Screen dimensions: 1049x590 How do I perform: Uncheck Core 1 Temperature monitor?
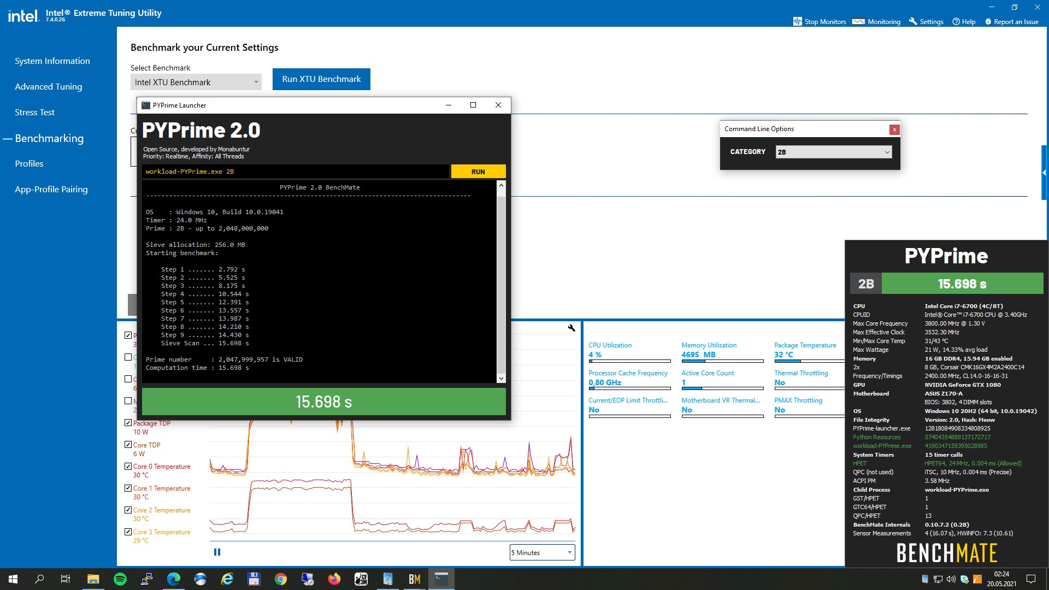pos(128,488)
